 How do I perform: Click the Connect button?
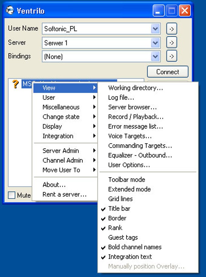168,72
